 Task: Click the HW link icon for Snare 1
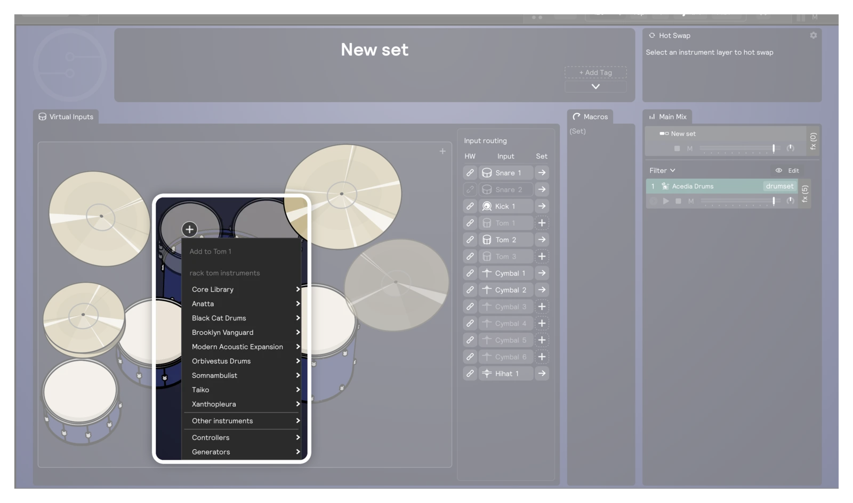point(470,172)
